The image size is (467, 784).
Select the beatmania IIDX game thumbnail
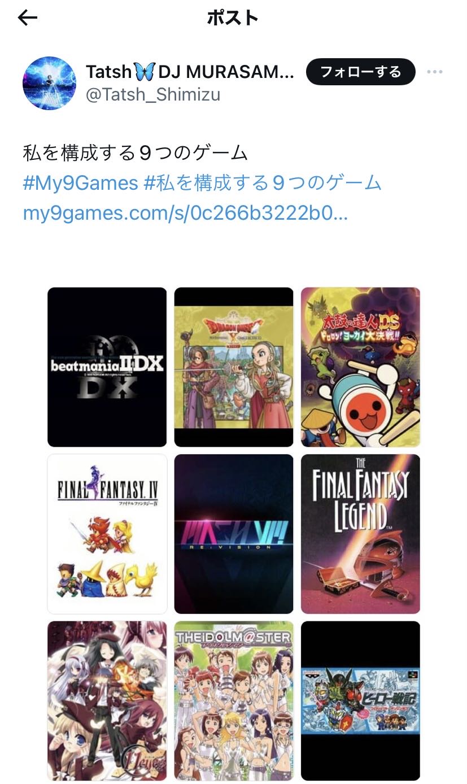(107, 367)
